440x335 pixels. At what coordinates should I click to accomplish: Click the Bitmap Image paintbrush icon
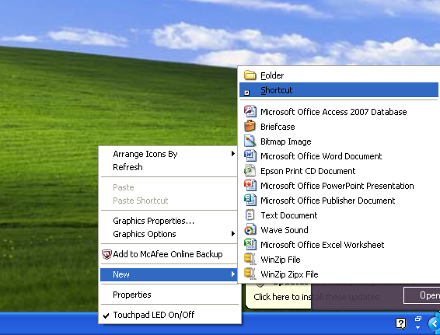tap(250, 141)
